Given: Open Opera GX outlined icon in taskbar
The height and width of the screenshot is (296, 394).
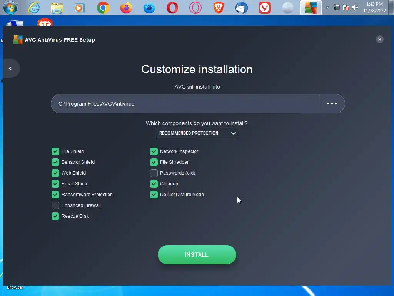Looking at the screenshot, I should click(195, 8).
